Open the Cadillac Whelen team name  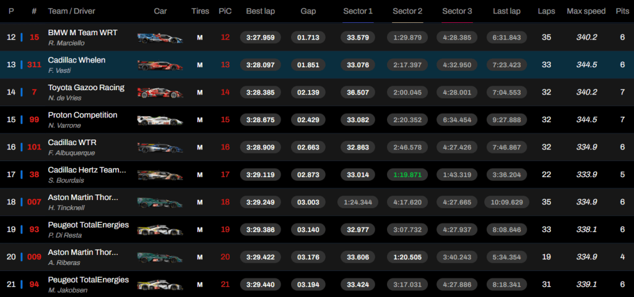[76, 60]
